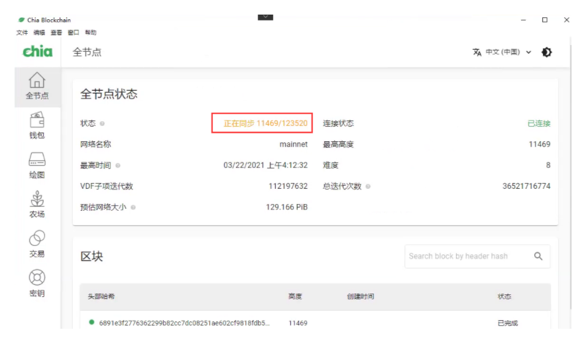Open the 密钥 keys sidebar item
This screenshot has width=586, height=338.
[37, 284]
